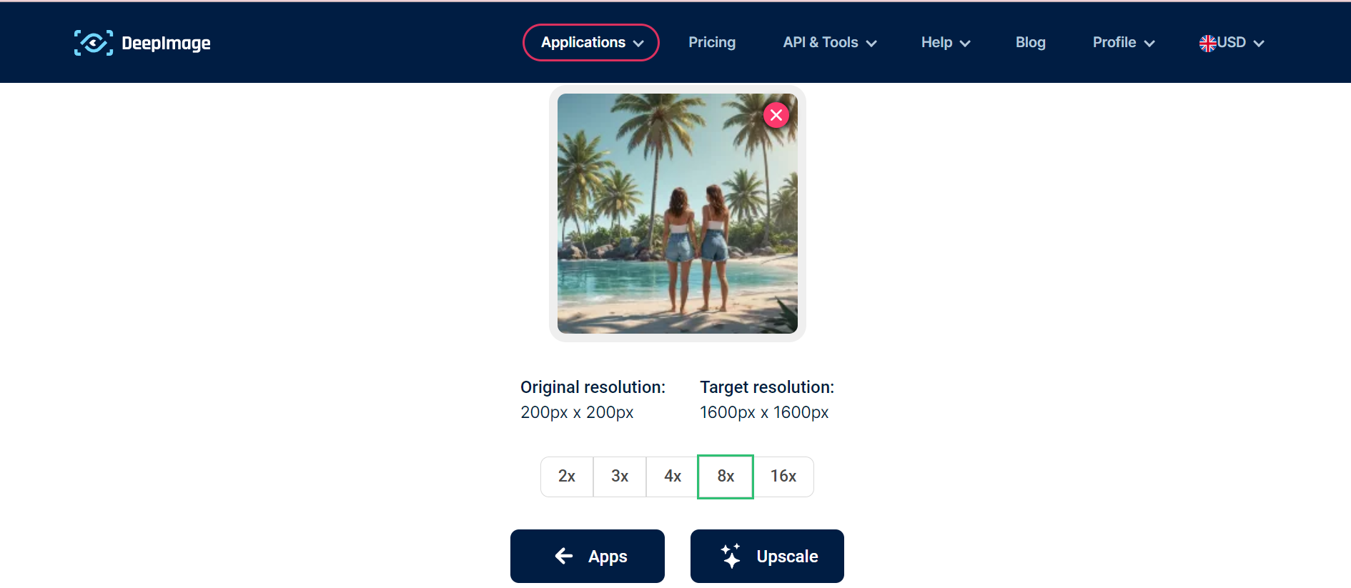Navigate to the Pricing page
Image resolution: width=1351 pixels, height=588 pixels.
712,42
